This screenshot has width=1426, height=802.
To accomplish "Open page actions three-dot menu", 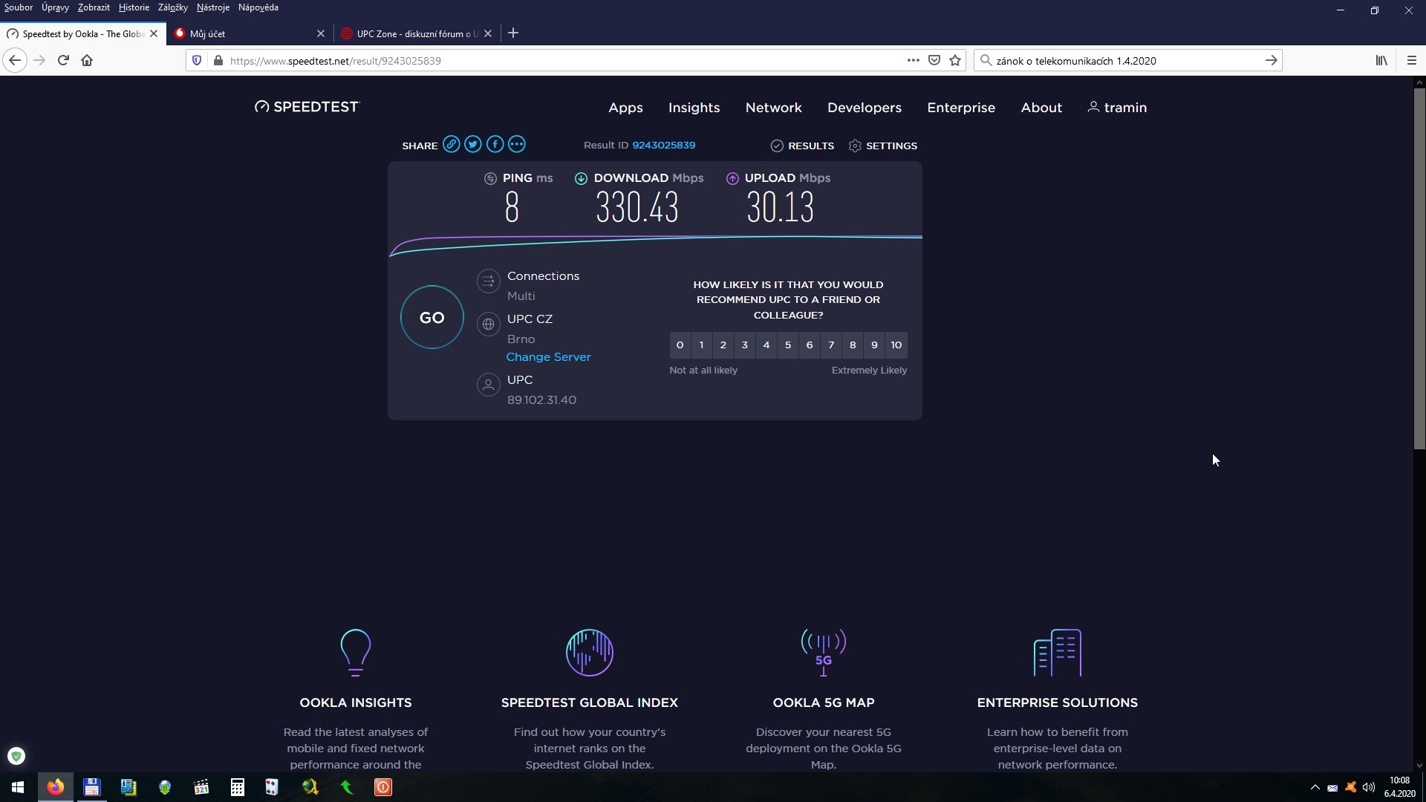I will (x=914, y=60).
